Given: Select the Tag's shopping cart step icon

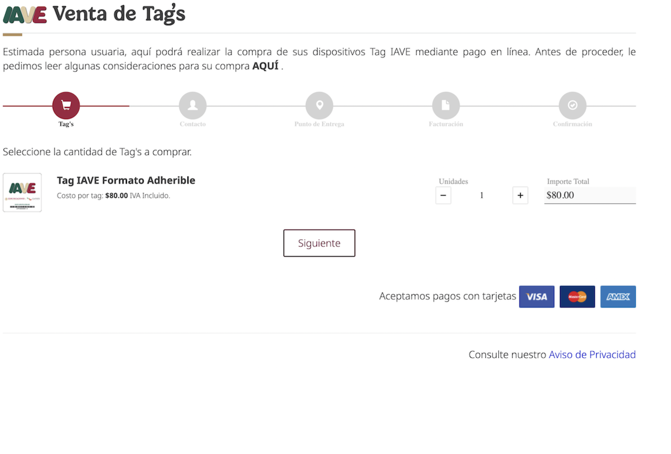Looking at the screenshot, I should (x=66, y=105).
